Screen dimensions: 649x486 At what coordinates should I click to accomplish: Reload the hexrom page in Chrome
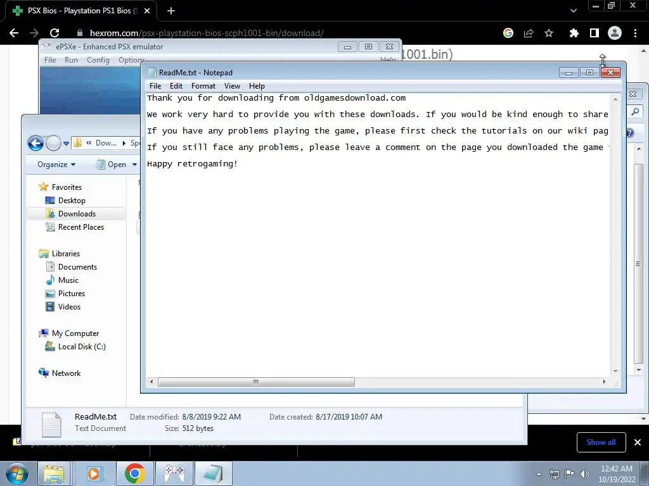(x=55, y=33)
